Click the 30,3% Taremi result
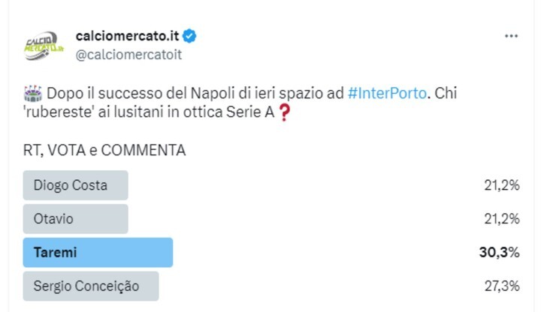Viewport: 556px width, 312px height. 499,253
